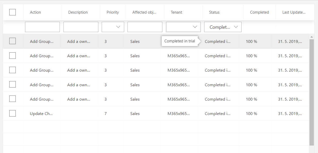Click the scroll up arrow on scrollbar
The width and height of the screenshot is (318, 153).
312,37
